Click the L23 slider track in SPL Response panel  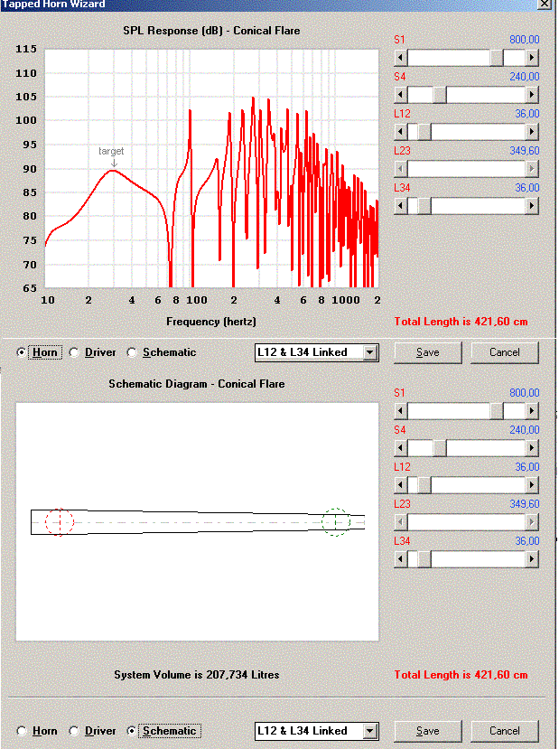click(466, 169)
